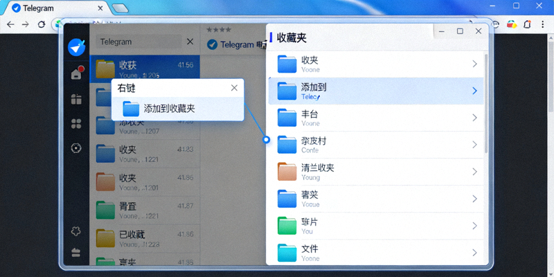Click the 害夹 folder name text
554x277 pixels.
310,195
